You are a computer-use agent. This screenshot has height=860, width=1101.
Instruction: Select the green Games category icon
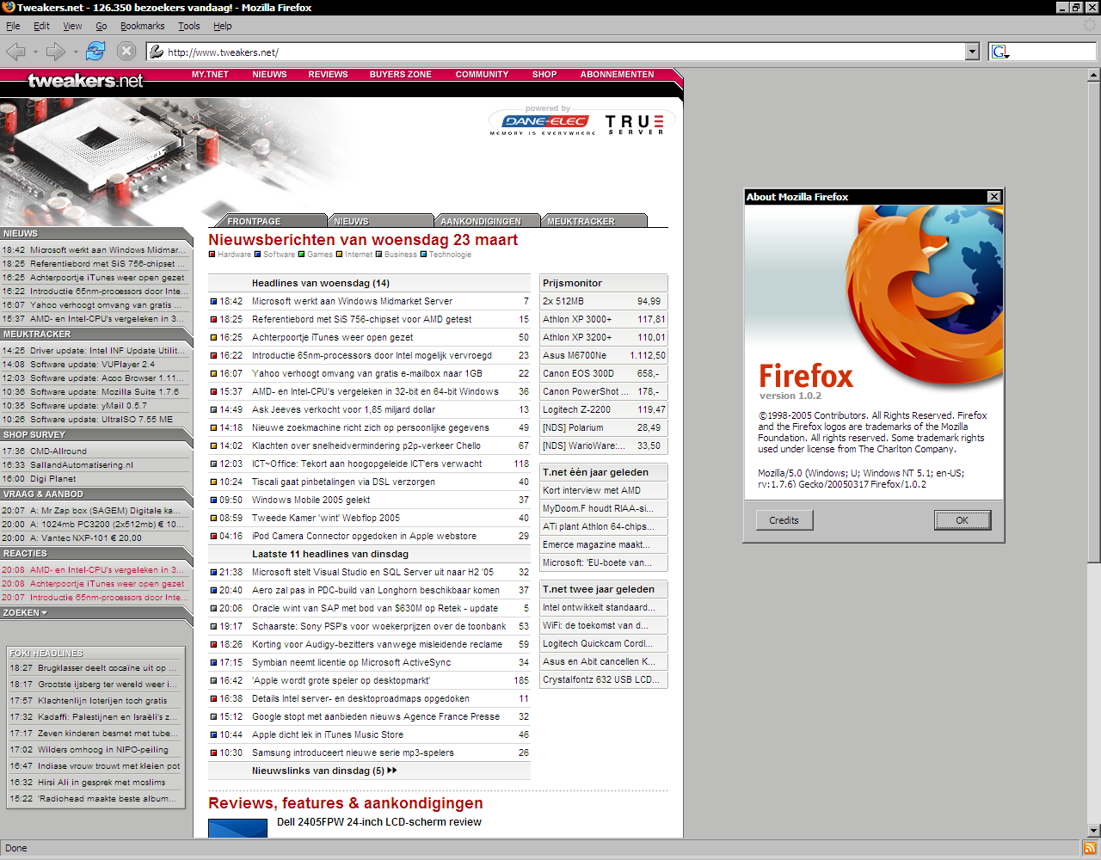[x=301, y=254]
